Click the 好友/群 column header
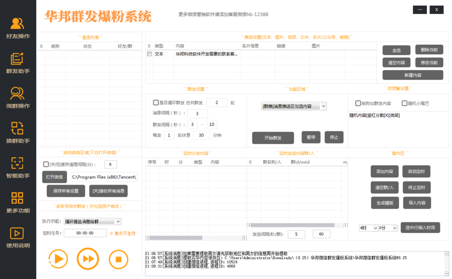452x279 pixels. coord(125,46)
